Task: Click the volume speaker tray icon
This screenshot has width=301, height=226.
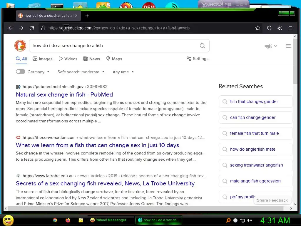Action: click(250, 220)
